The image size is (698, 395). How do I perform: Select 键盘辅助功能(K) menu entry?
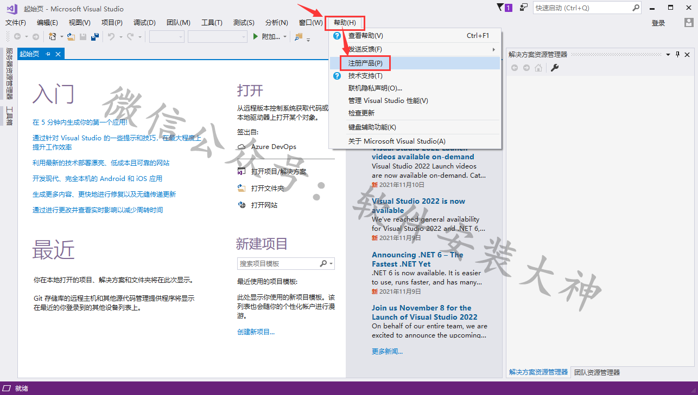click(415, 127)
